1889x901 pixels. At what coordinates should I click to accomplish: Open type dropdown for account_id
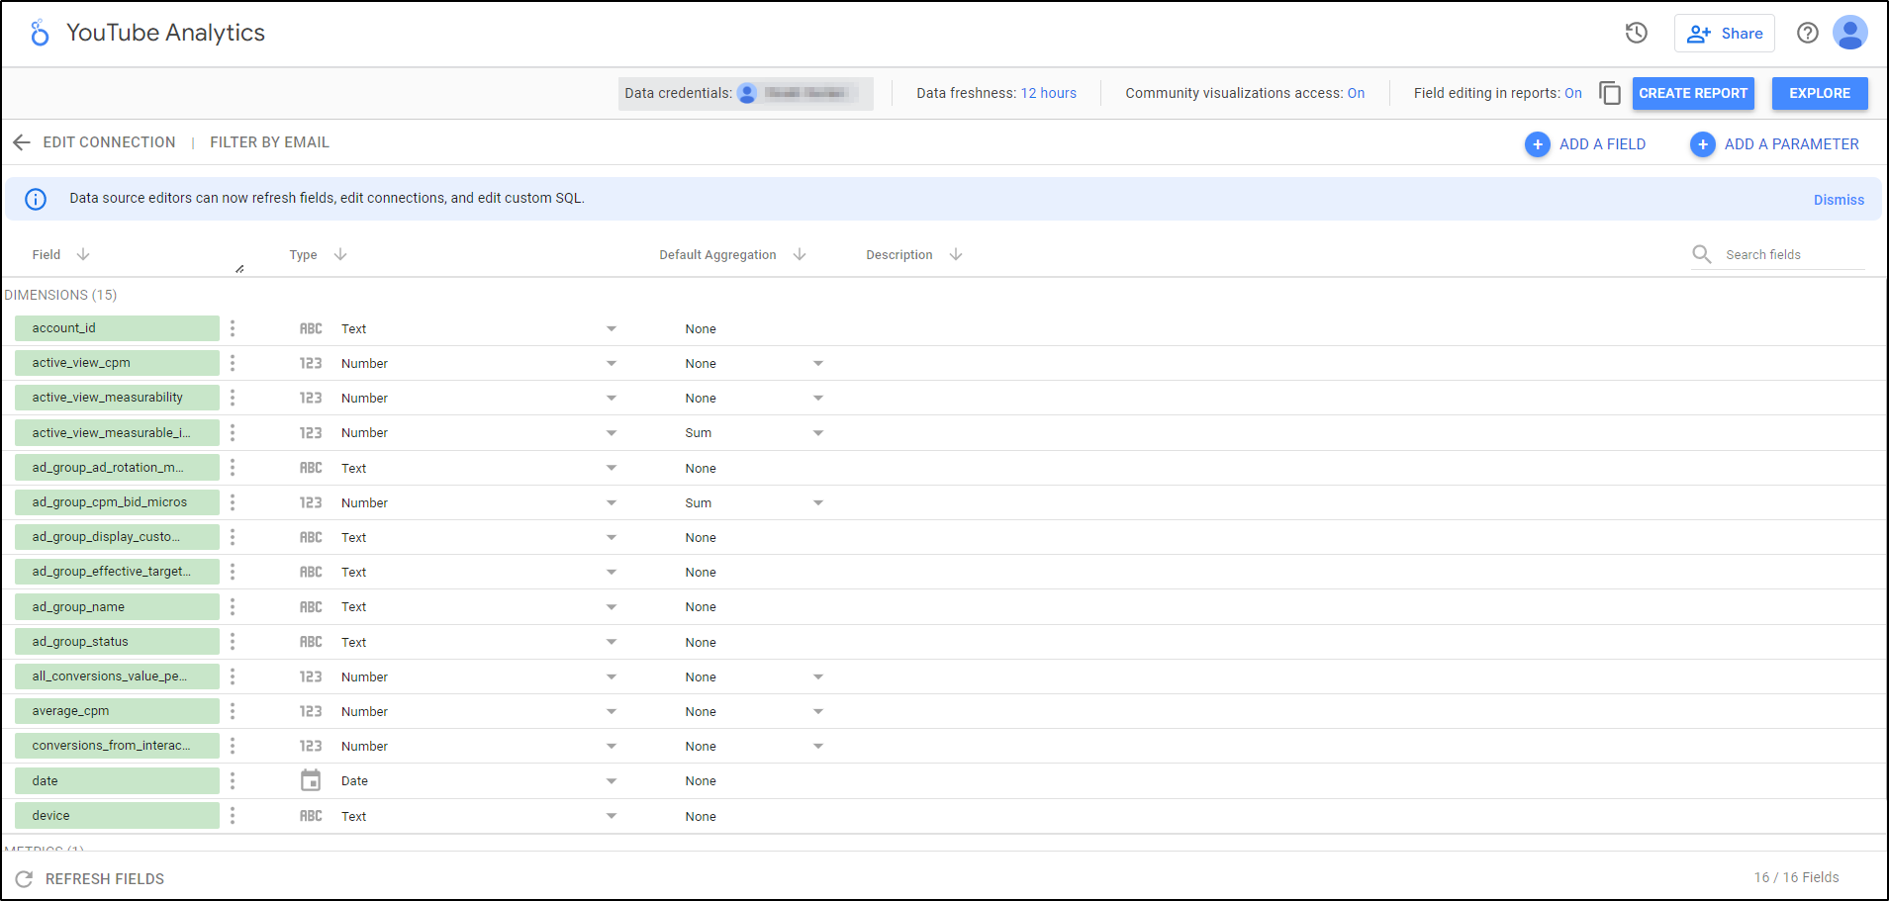tap(612, 328)
